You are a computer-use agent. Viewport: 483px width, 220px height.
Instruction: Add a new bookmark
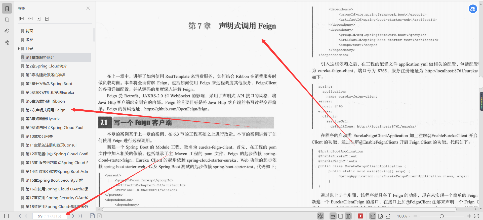(x=39, y=19)
